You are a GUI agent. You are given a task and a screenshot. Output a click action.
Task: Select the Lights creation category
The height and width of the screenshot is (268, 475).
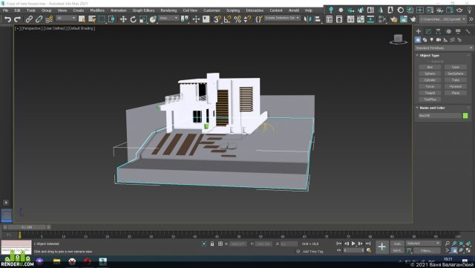[432, 39]
